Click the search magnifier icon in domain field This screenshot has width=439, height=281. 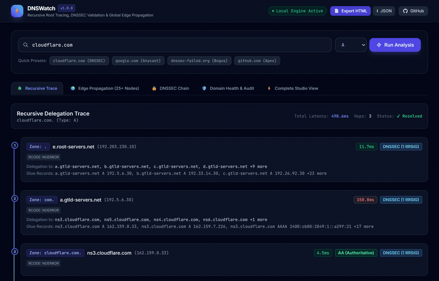point(25,45)
